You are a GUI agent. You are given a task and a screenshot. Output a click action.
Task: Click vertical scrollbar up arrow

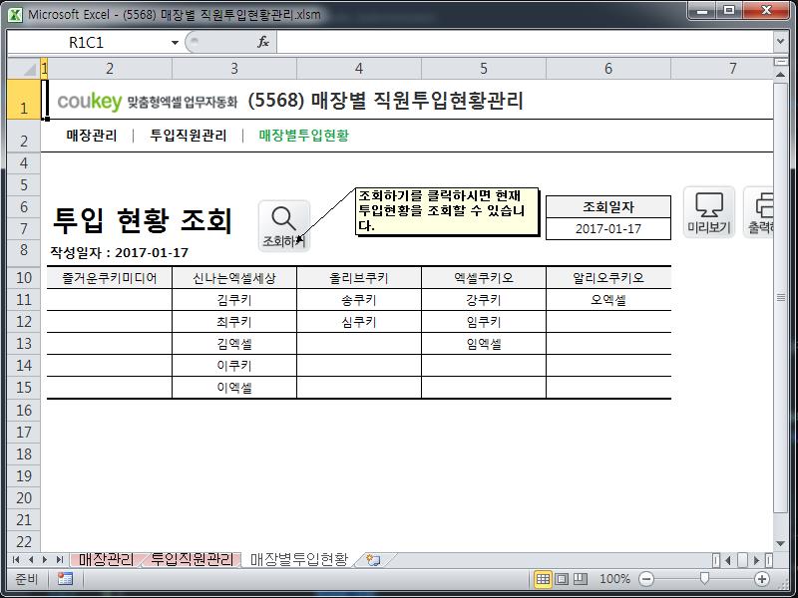pyautogui.click(x=780, y=75)
